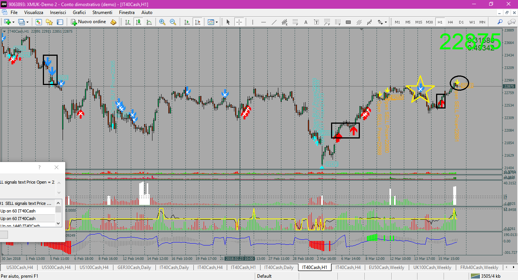Open the Aiuto menu
The width and height of the screenshot is (518, 280).
click(x=147, y=13)
